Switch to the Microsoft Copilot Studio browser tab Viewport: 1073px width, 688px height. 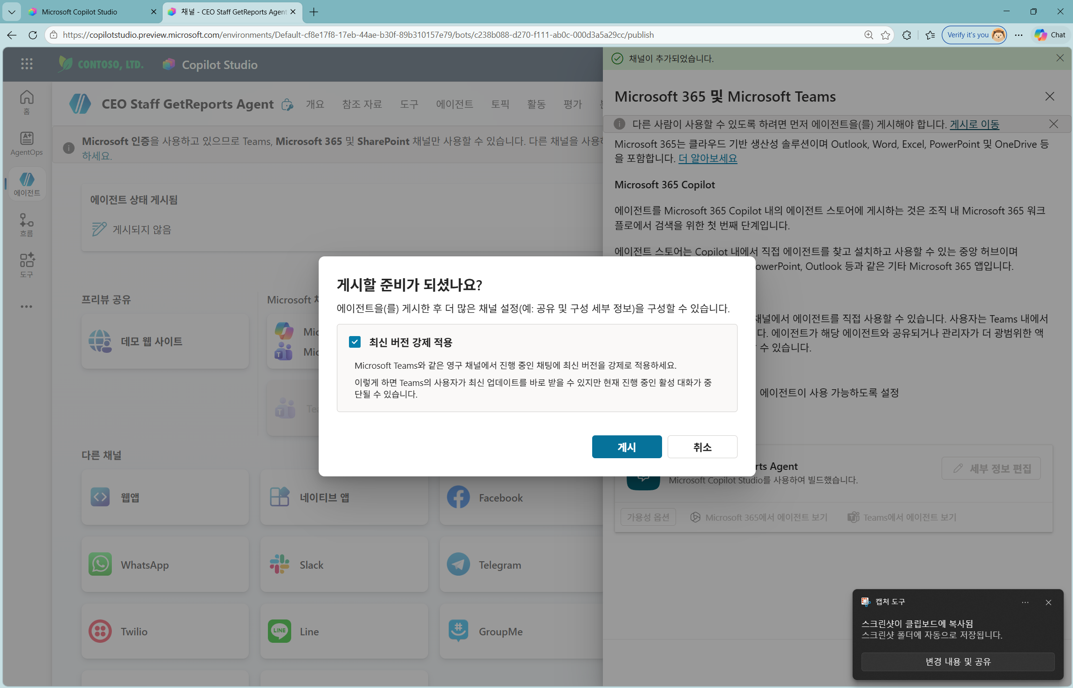(92, 12)
